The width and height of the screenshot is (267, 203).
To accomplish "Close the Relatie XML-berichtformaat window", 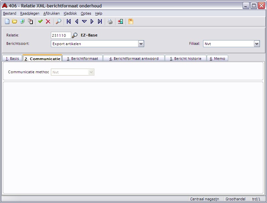I will [x=261, y=6].
